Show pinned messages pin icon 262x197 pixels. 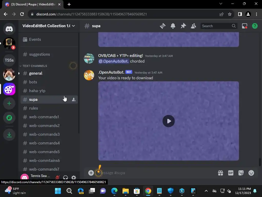point(183,26)
